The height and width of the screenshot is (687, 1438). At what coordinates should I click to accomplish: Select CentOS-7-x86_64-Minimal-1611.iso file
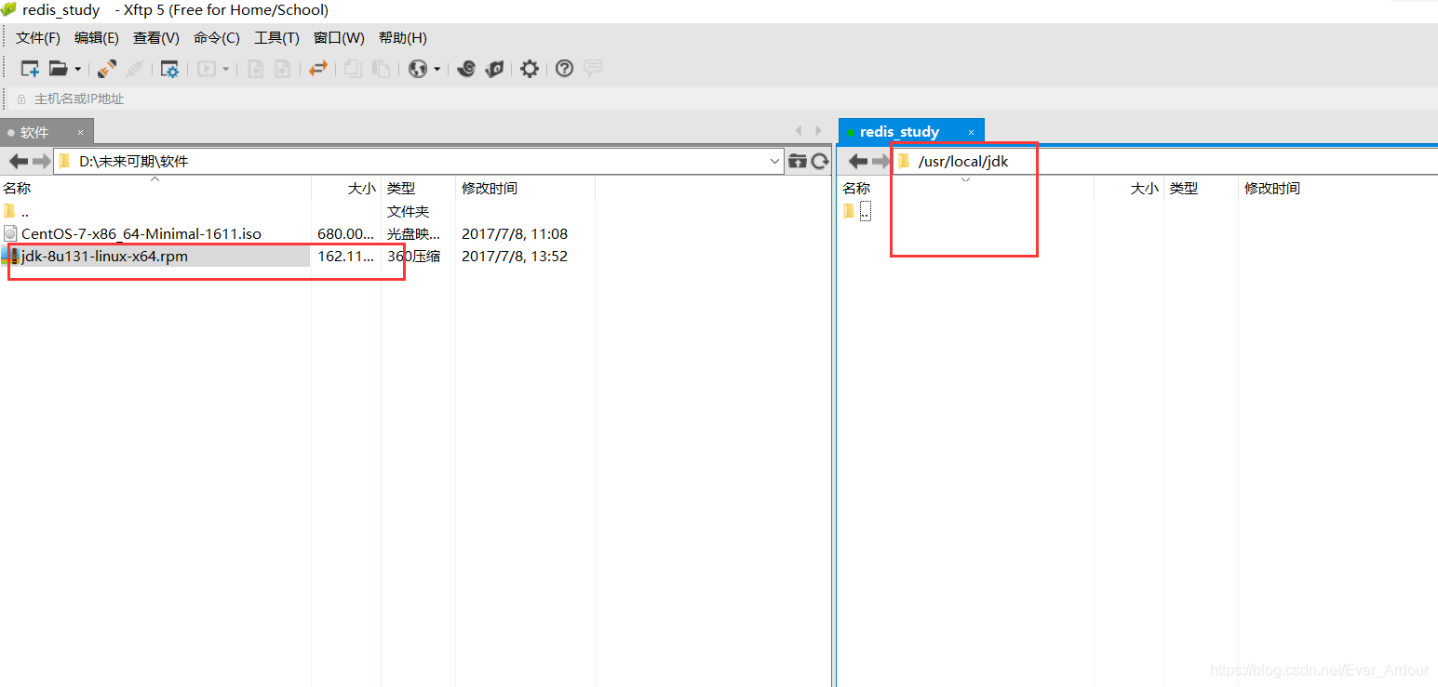(141, 234)
